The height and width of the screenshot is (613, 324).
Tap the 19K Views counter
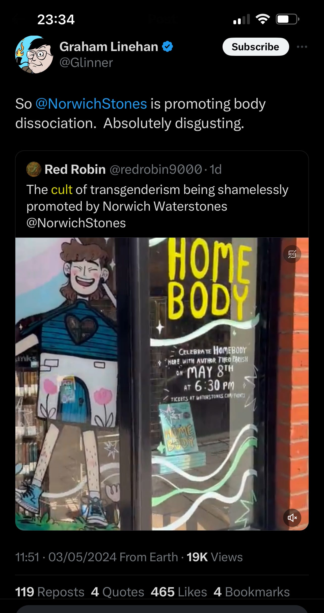click(214, 557)
